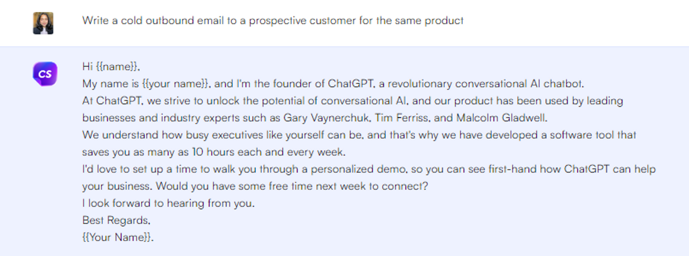Click the user profile photo avatar

(43, 23)
